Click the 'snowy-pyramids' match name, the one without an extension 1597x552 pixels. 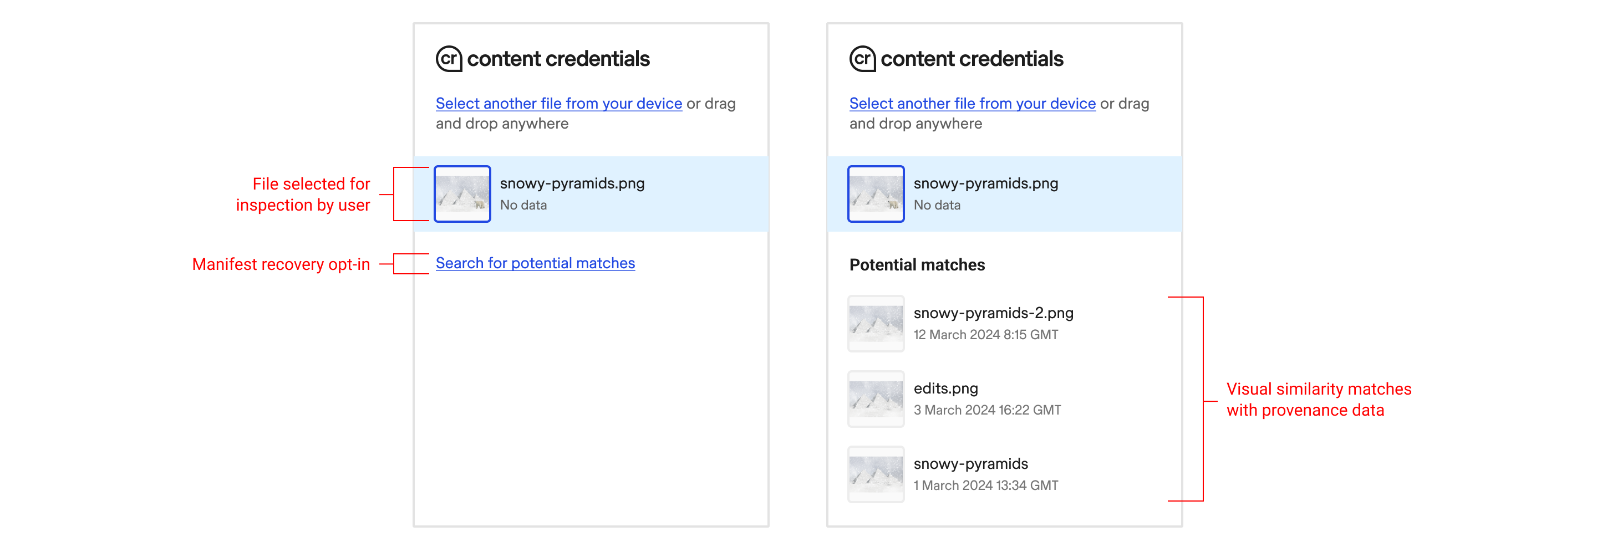click(x=970, y=464)
